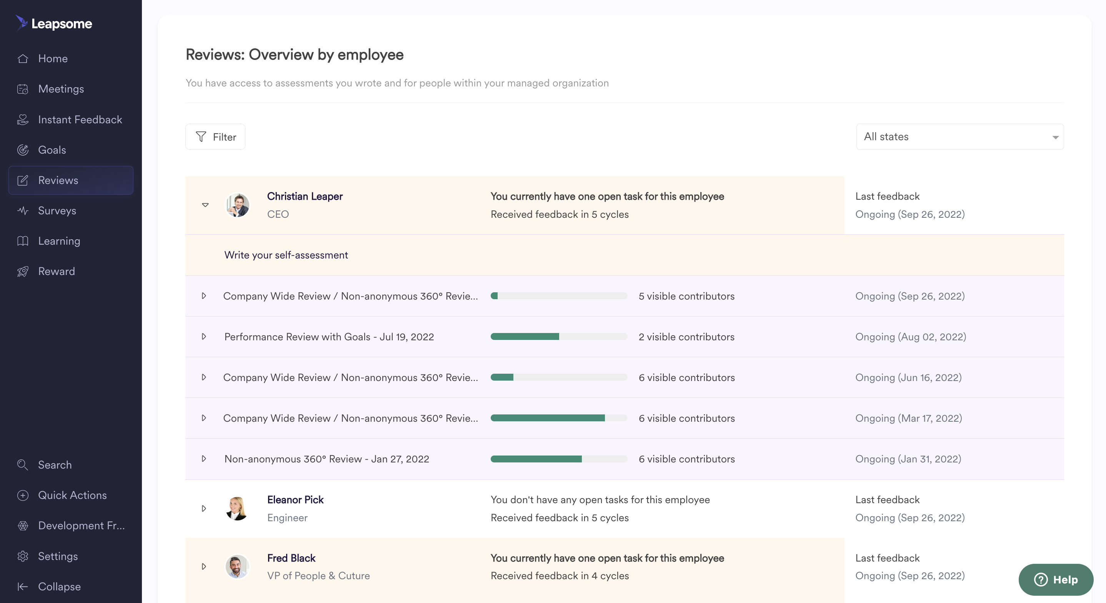Click Performance Review with Goals - Jul 19, 2022 title

tap(329, 337)
